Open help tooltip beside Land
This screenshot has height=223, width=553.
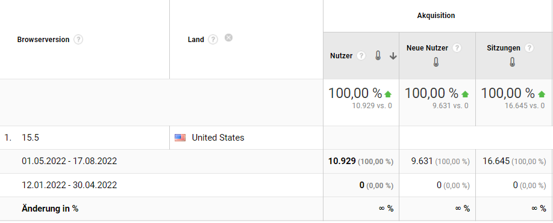[x=213, y=40]
